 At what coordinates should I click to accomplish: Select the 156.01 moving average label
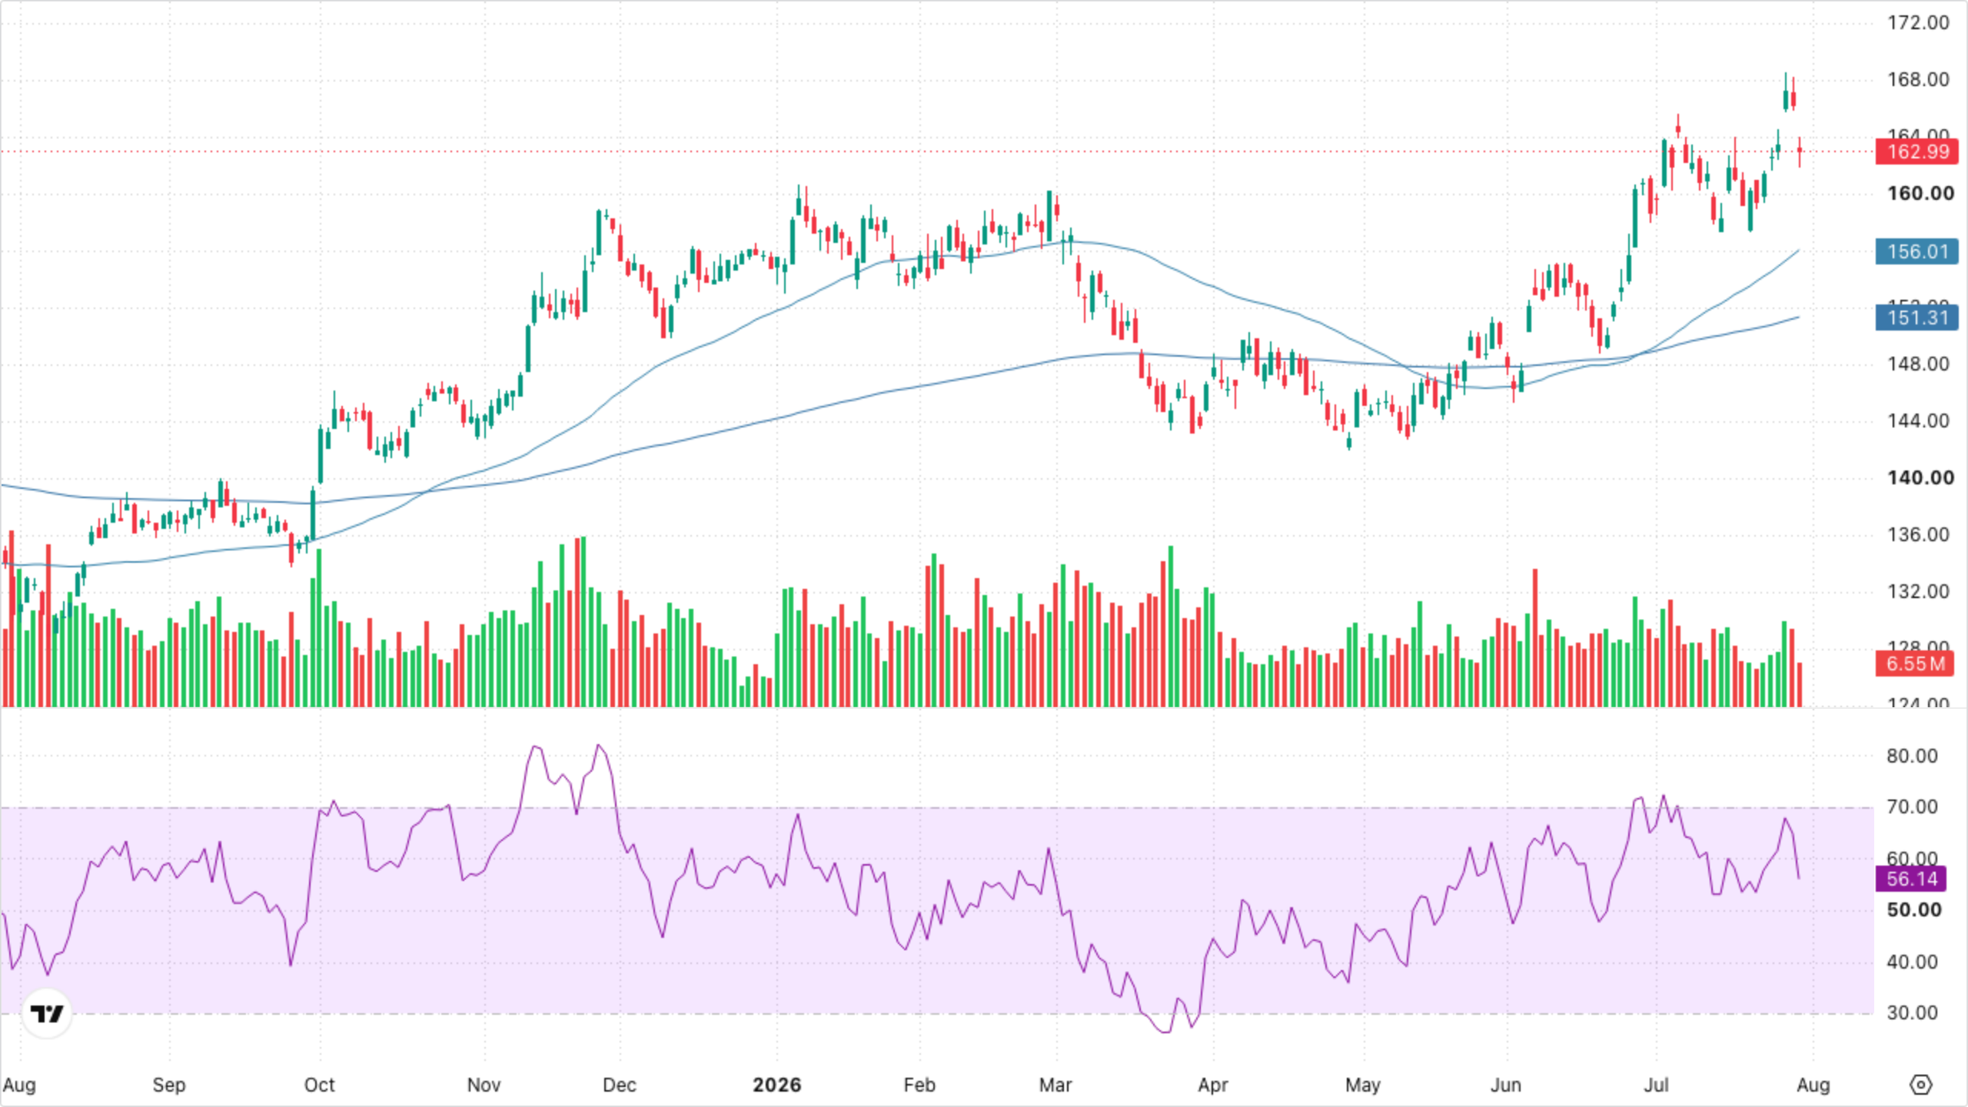1917,251
